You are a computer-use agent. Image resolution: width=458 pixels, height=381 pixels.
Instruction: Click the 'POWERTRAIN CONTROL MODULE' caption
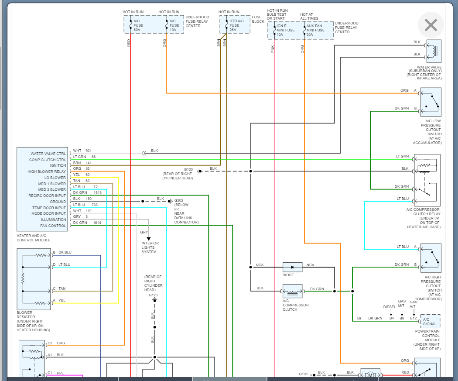(427, 336)
